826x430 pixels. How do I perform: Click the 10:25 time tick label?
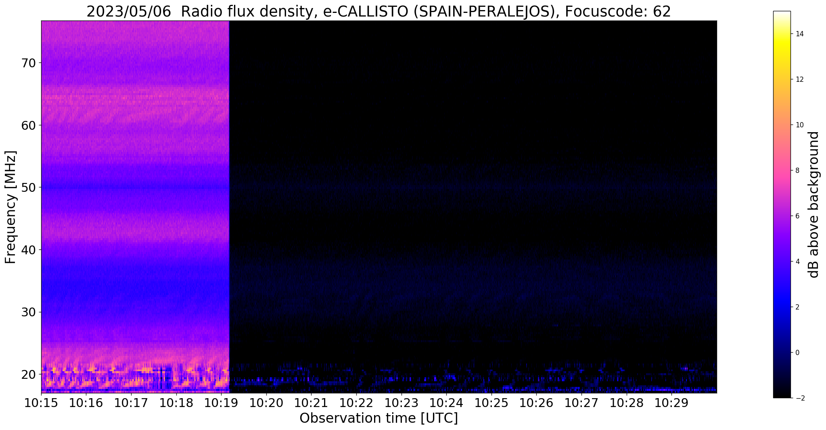point(491,403)
